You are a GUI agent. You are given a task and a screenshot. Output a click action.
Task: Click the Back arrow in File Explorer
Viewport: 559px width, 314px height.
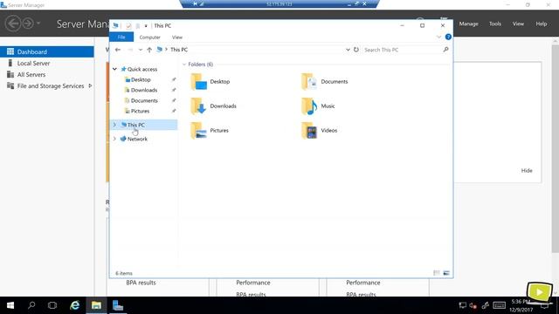point(118,50)
